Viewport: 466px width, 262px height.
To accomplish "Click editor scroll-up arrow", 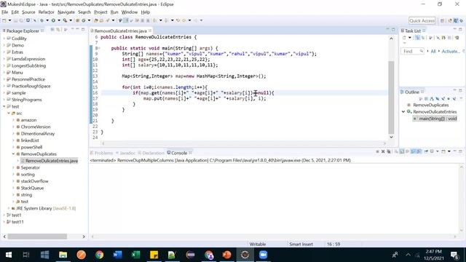I will 391,39.
